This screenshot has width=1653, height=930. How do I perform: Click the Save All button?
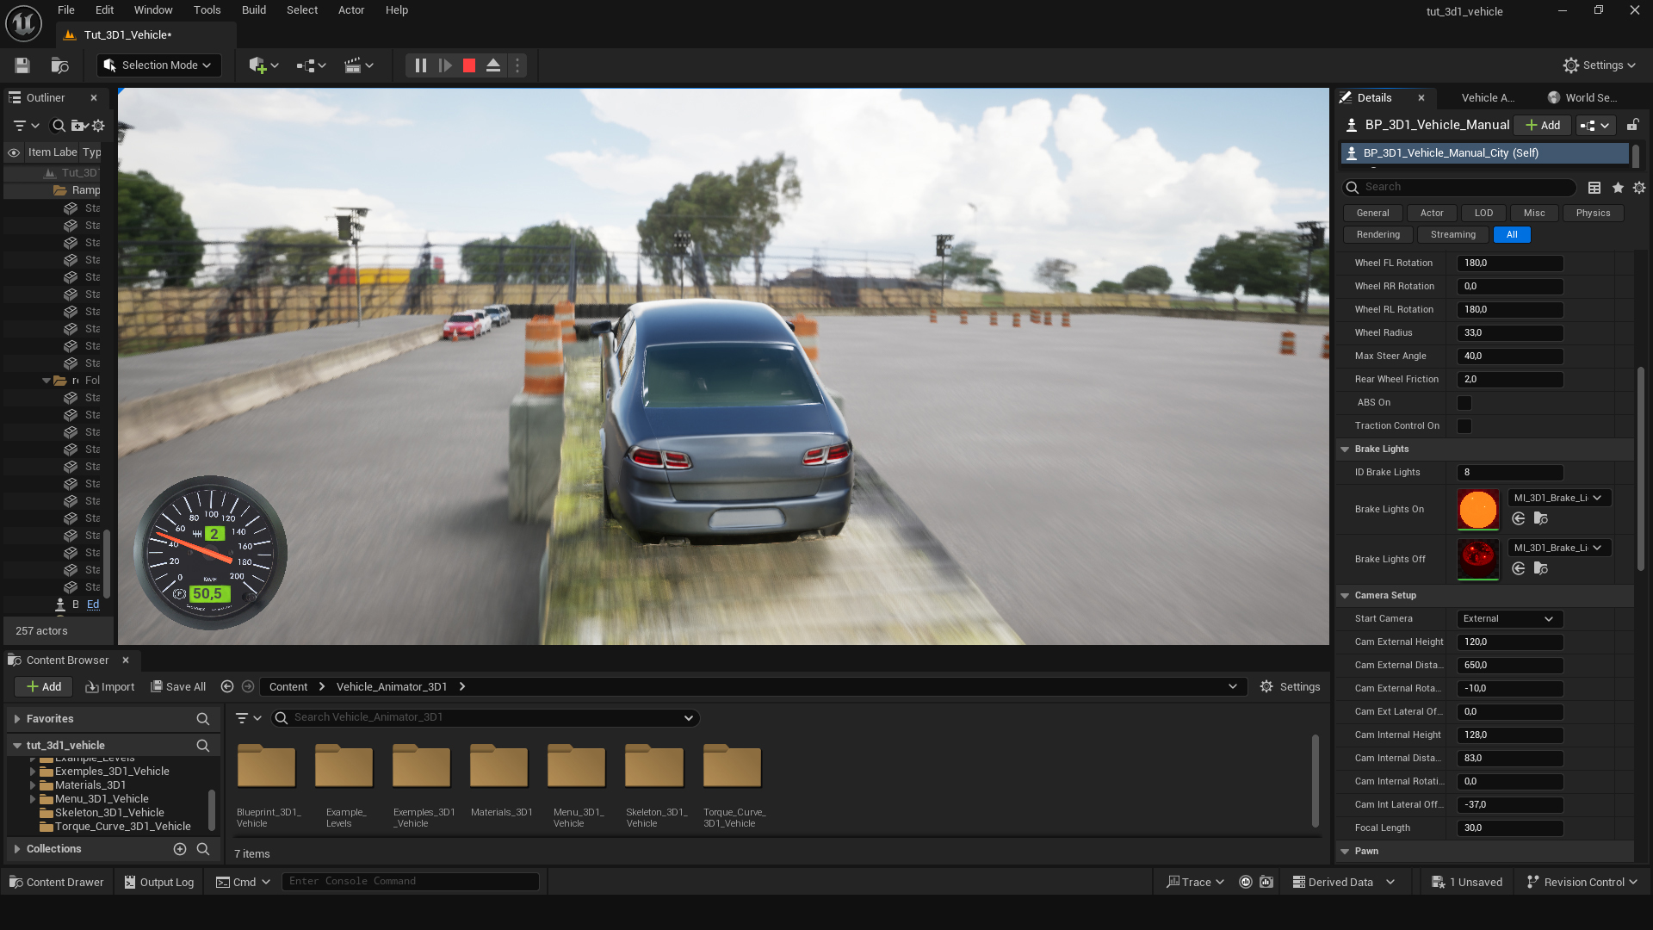point(178,687)
